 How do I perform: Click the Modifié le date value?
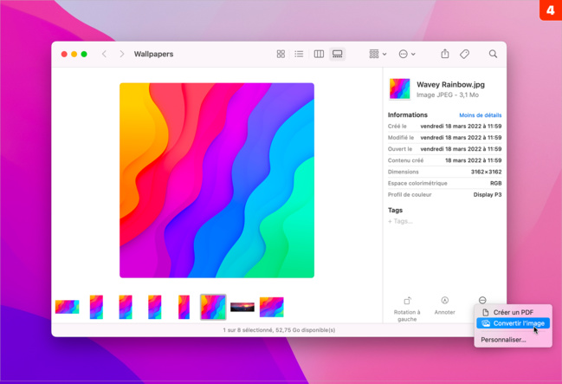[x=461, y=138]
